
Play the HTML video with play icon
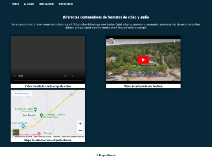(x=15, y=76)
